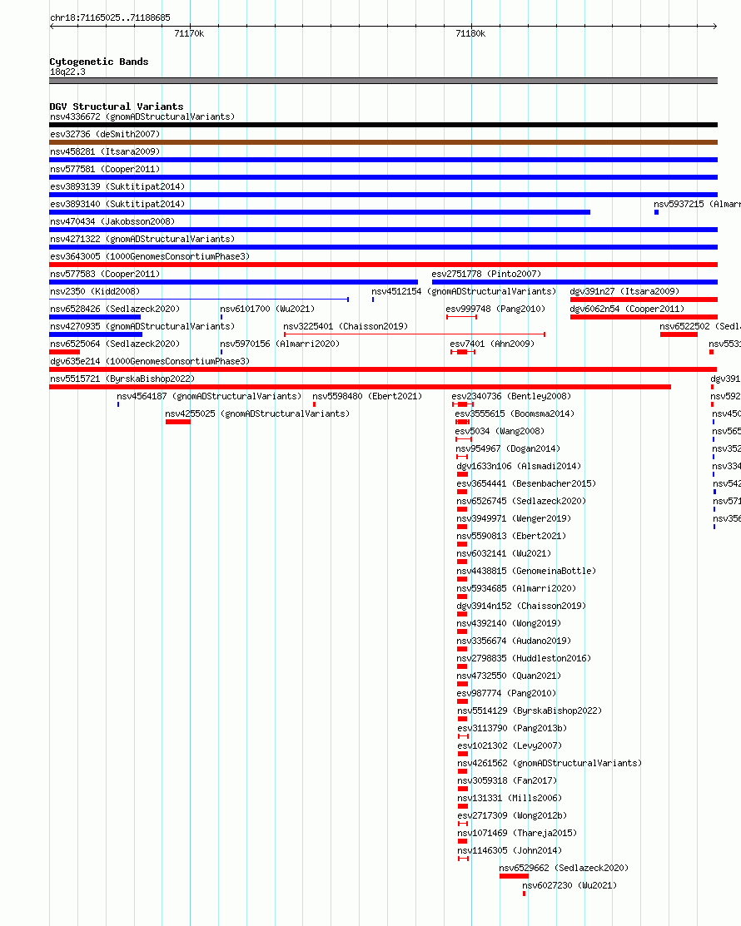The height and width of the screenshot is (926, 741).
Task: Click nsv5514129 ByrskaBishop2022 label
Action: pos(530,711)
